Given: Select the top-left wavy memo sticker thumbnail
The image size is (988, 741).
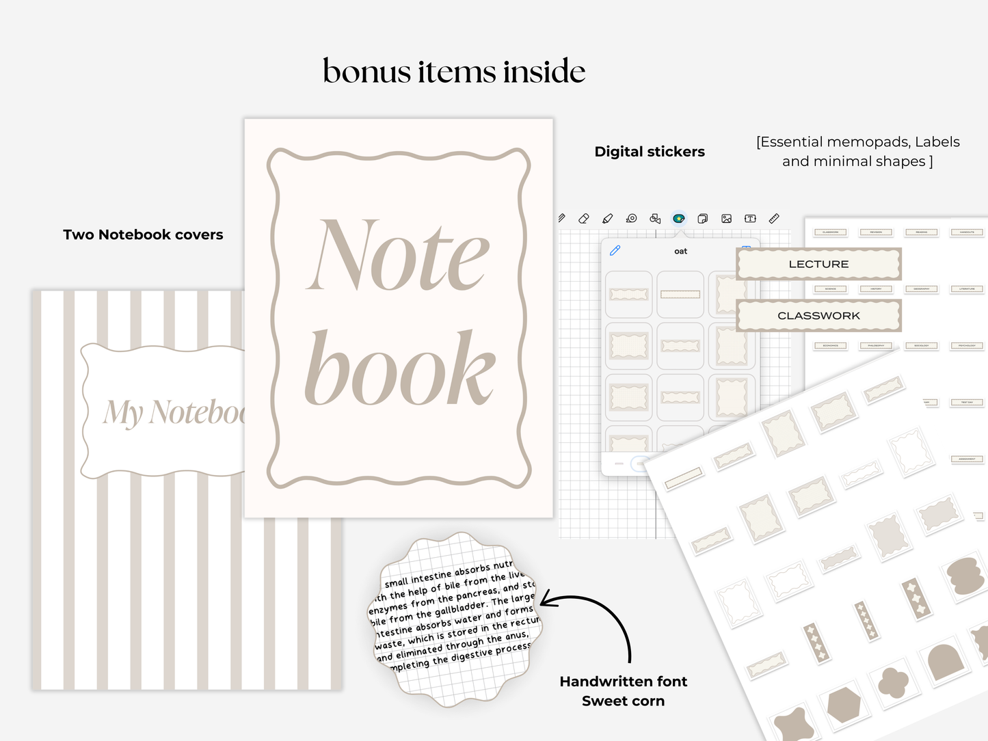Looking at the screenshot, I should pos(628,294).
